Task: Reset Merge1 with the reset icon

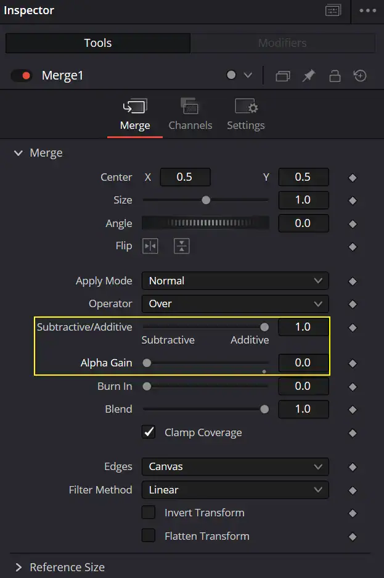Action: pos(360,76)
